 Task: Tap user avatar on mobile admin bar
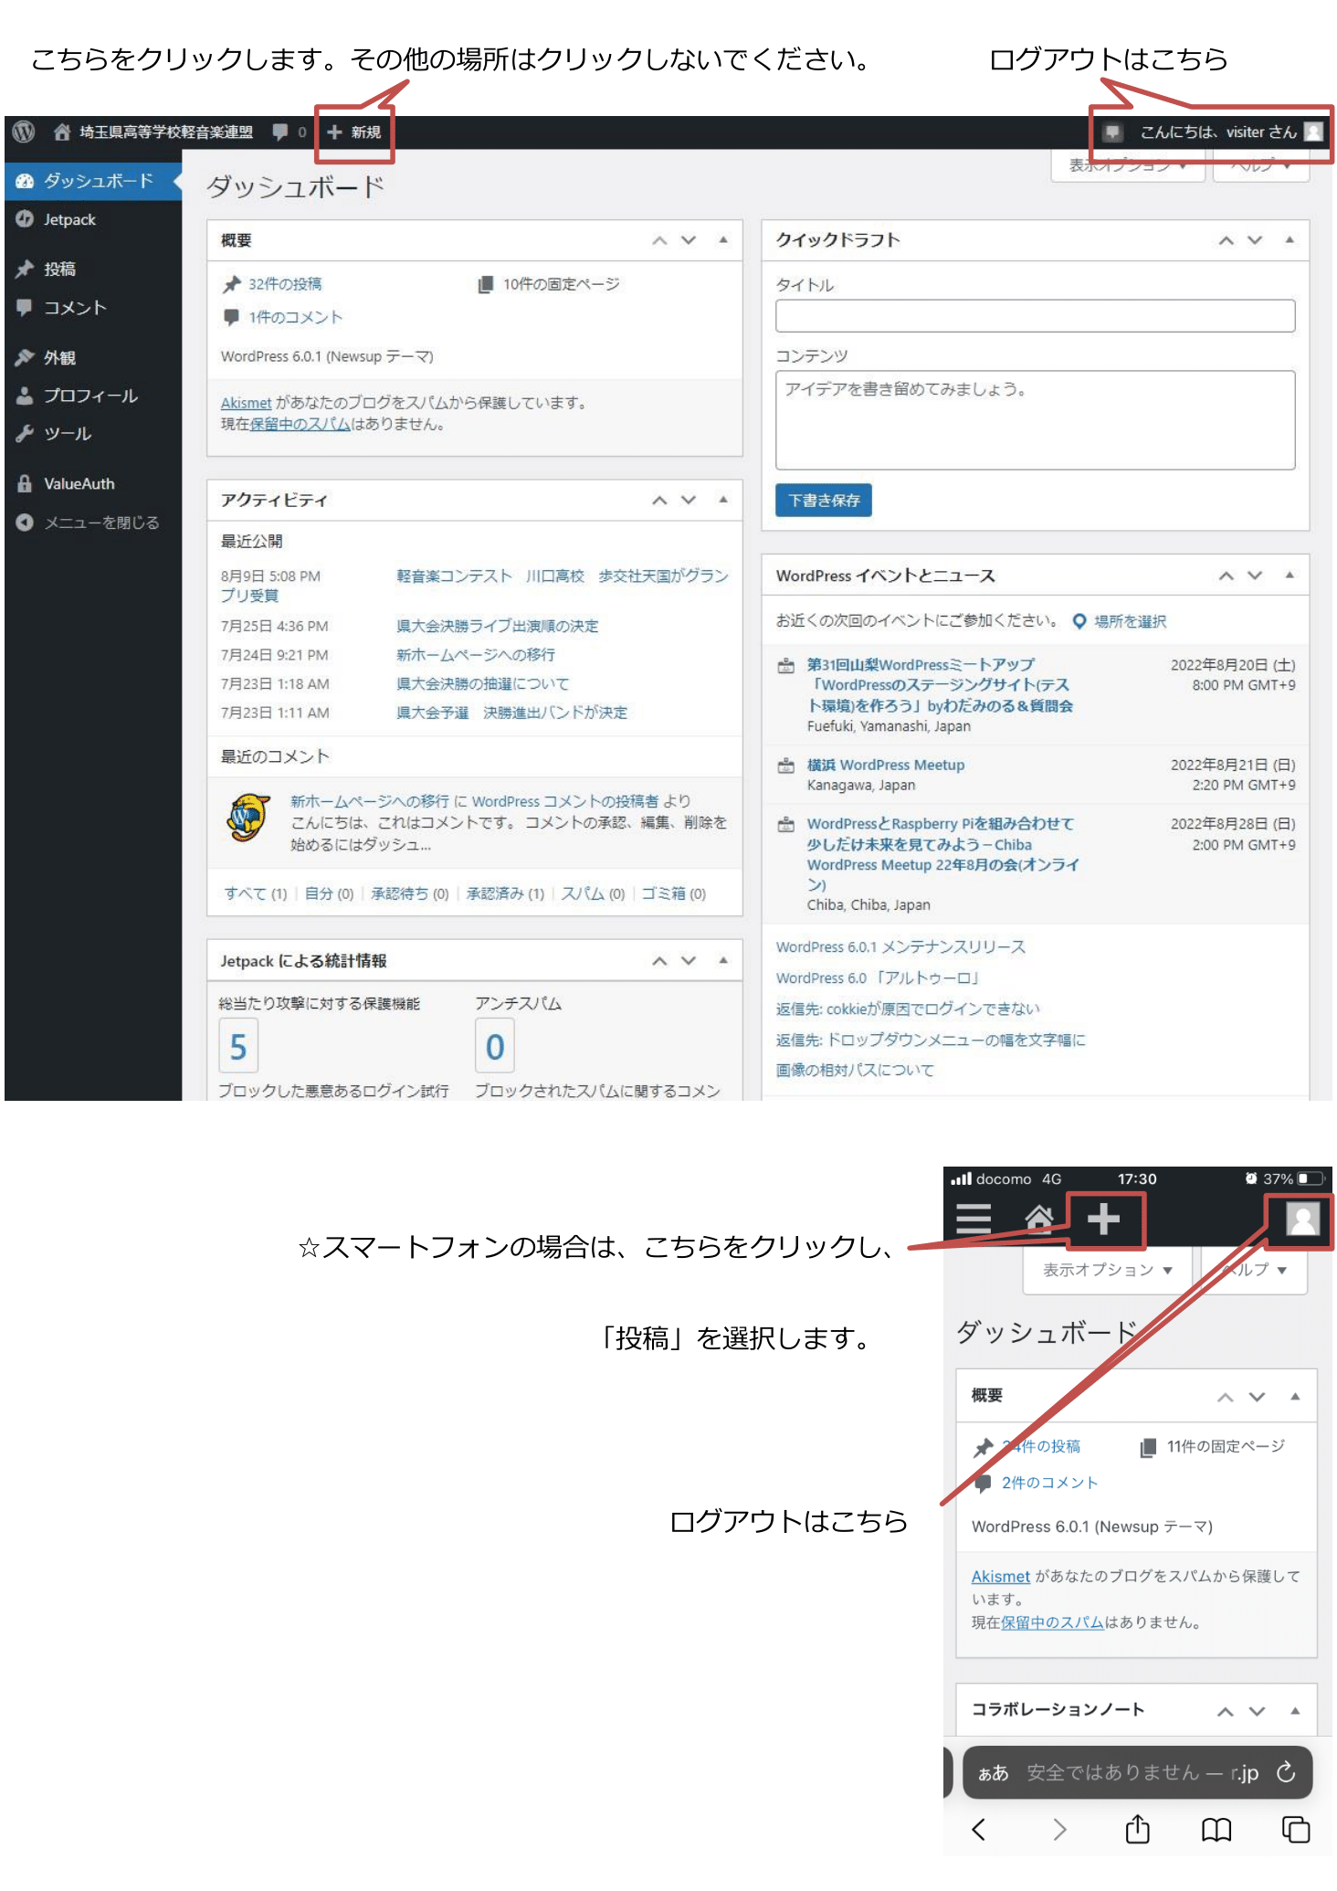pyautogui.click(x=1302, y=1219)
